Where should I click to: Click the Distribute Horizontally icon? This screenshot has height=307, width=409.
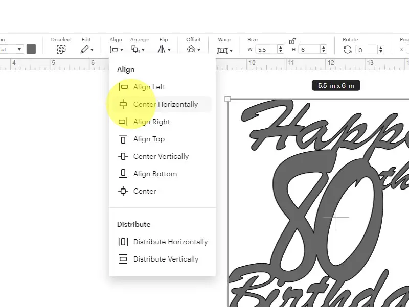tap(123, 242)
